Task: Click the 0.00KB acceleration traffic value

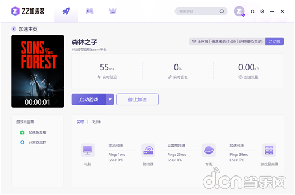Action: [x=248, y=67]
